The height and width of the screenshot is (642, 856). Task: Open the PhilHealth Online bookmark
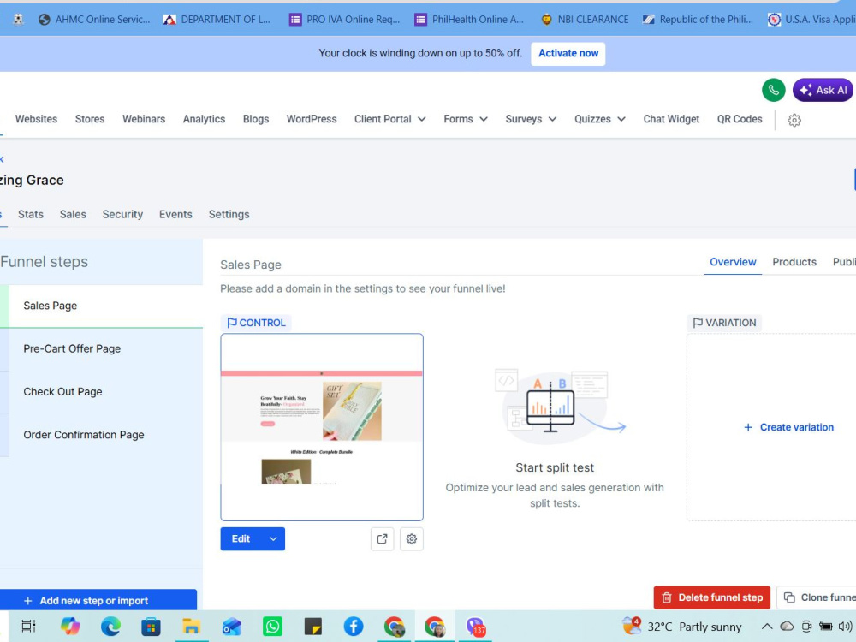tap(469, 20)
